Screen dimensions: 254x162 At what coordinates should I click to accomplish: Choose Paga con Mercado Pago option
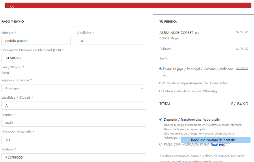pyautogui.click(x=160, y=144)
